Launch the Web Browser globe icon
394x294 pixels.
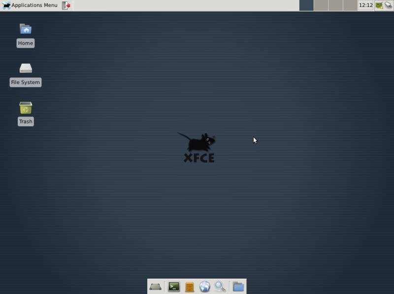coord(205,287)
